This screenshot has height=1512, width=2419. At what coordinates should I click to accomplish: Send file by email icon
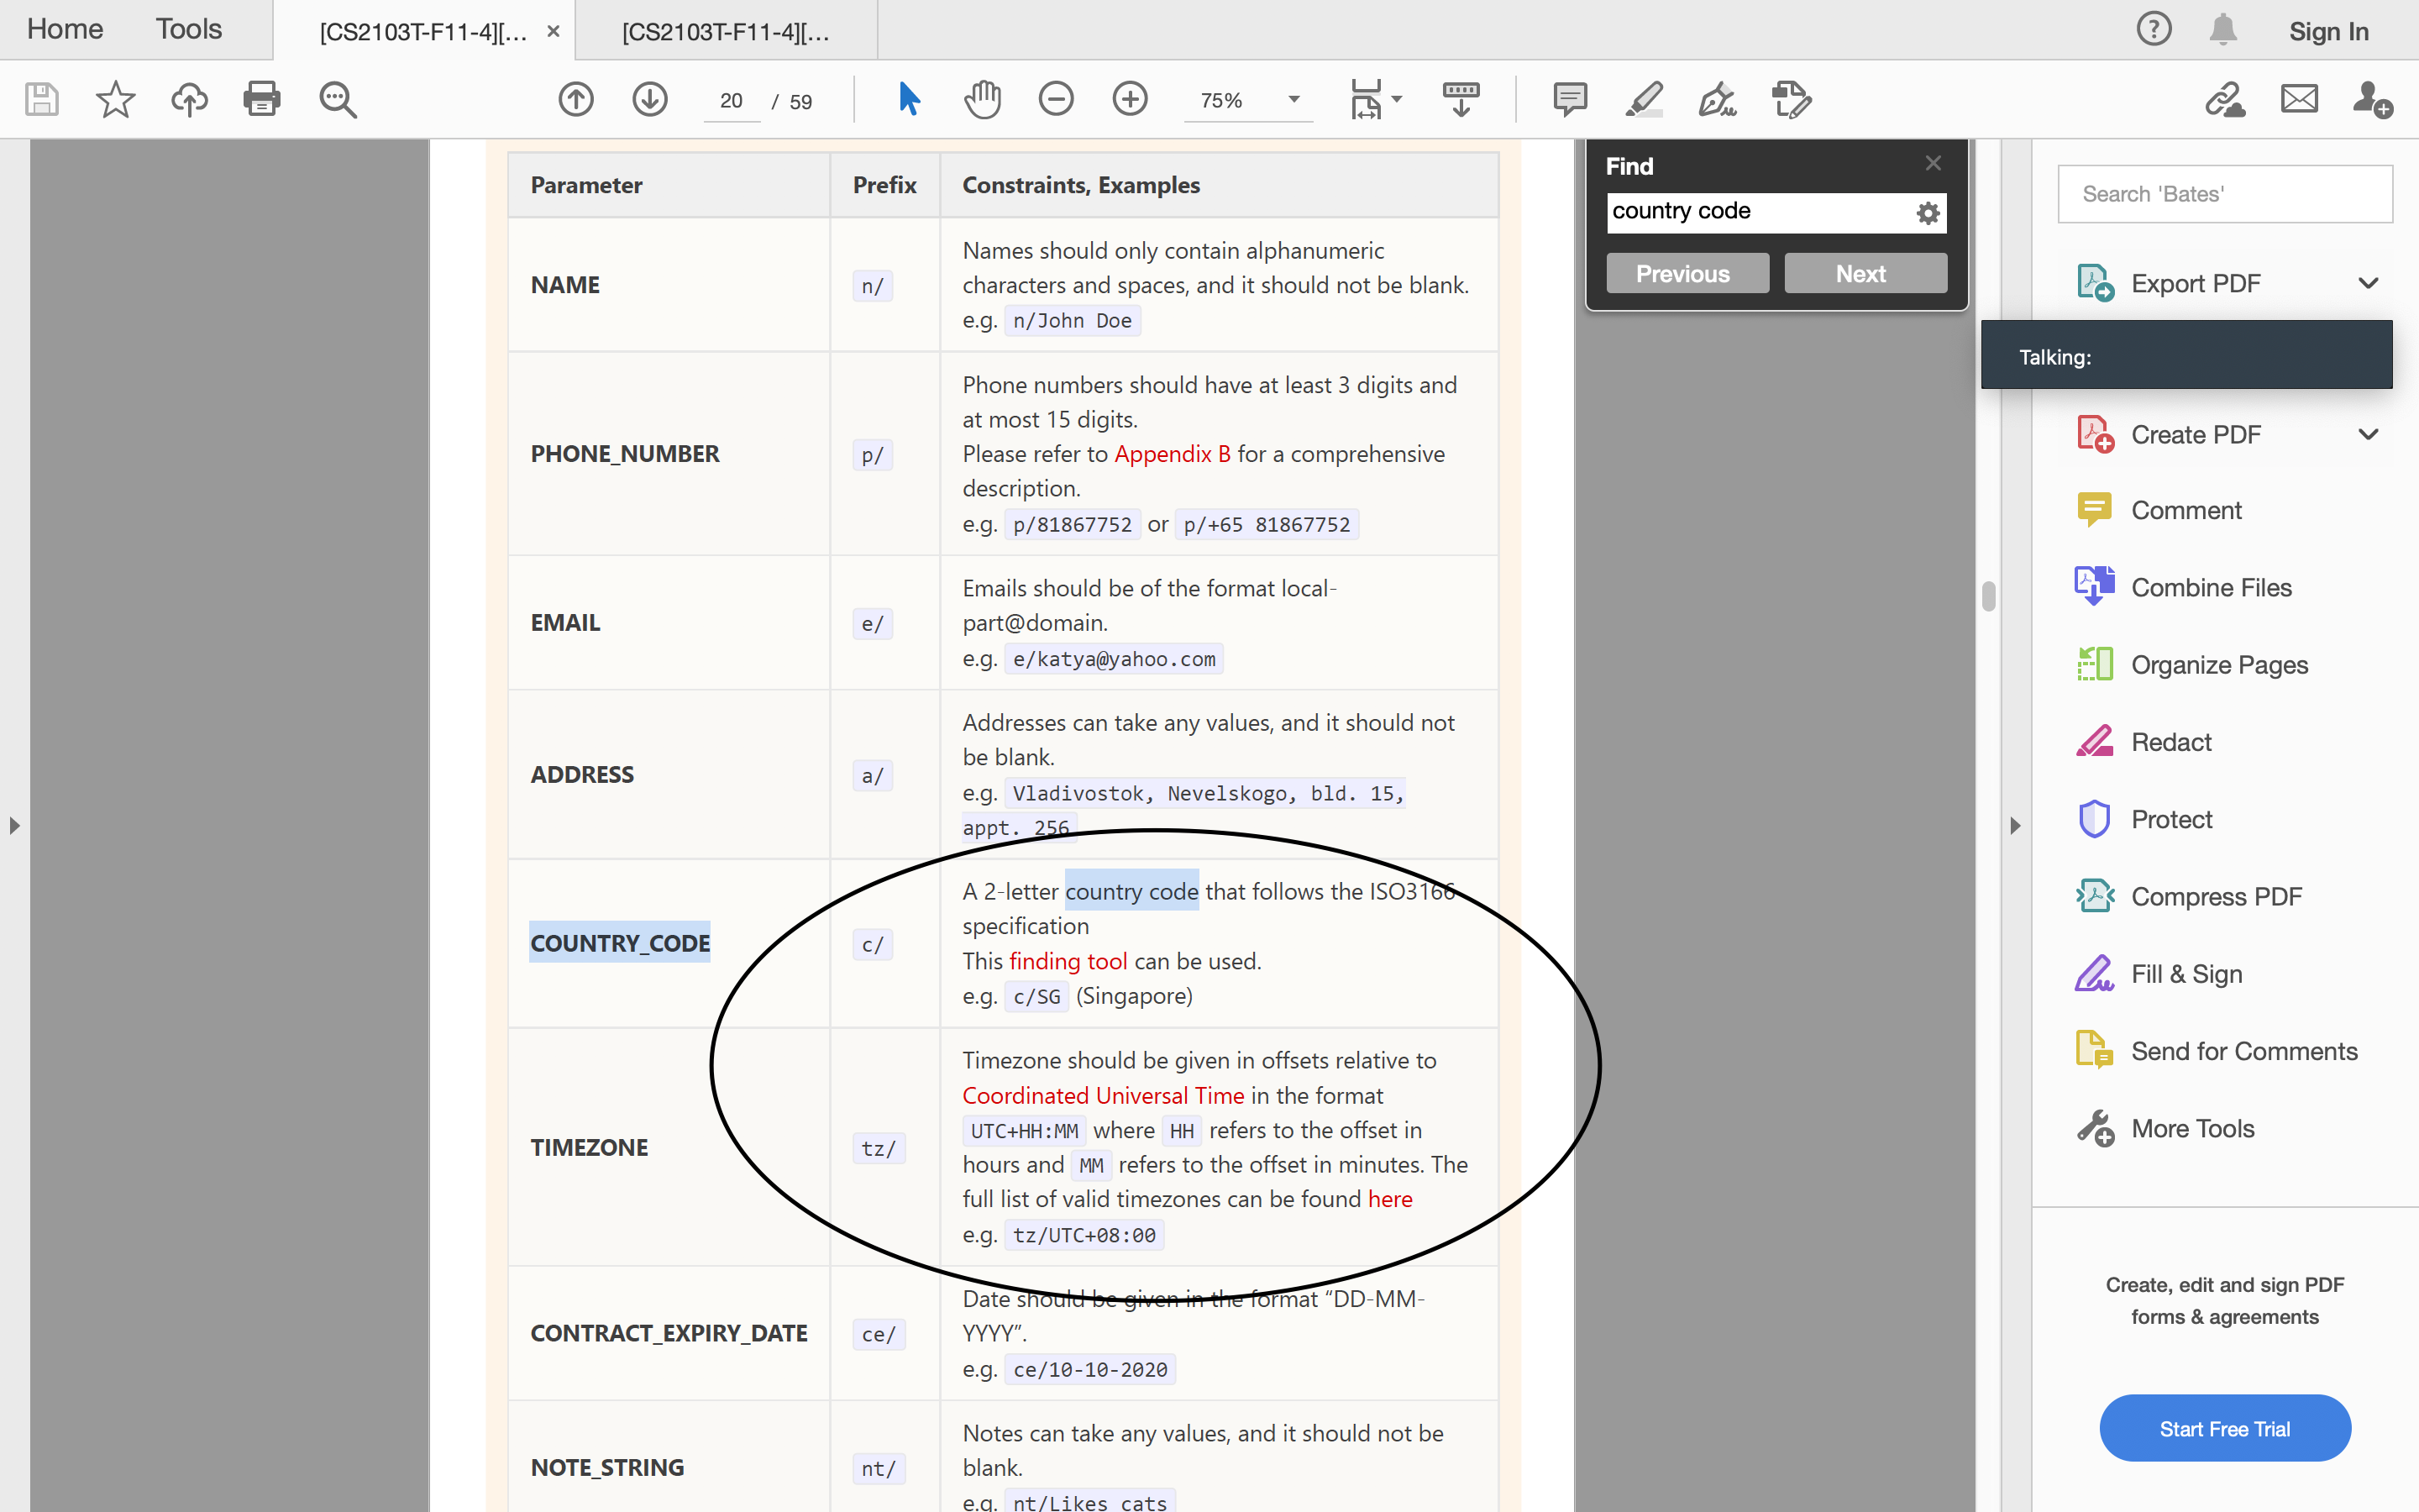pos(2298,99)
